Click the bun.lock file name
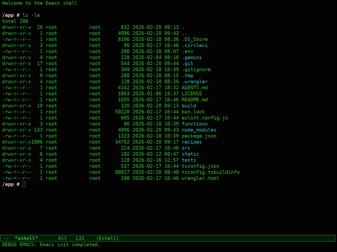 coord(193,112)
